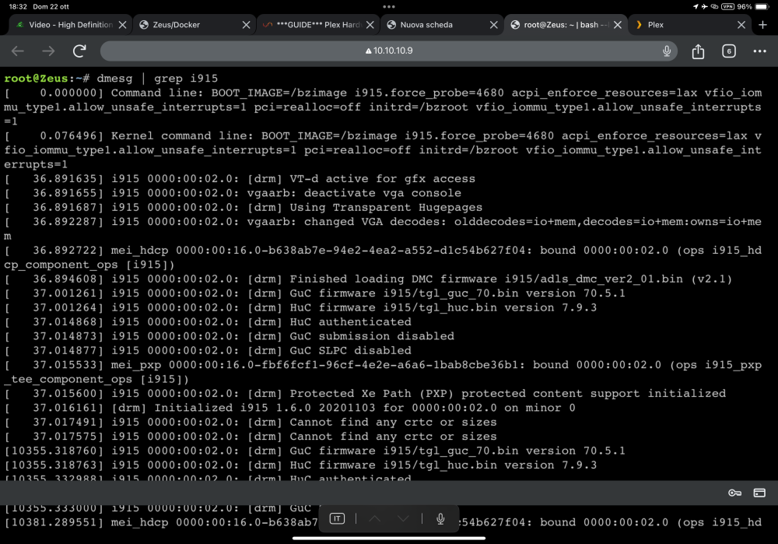
Task: Click timestamp 37.014868 'HuC authenticated' line
Action: [208, 322]
